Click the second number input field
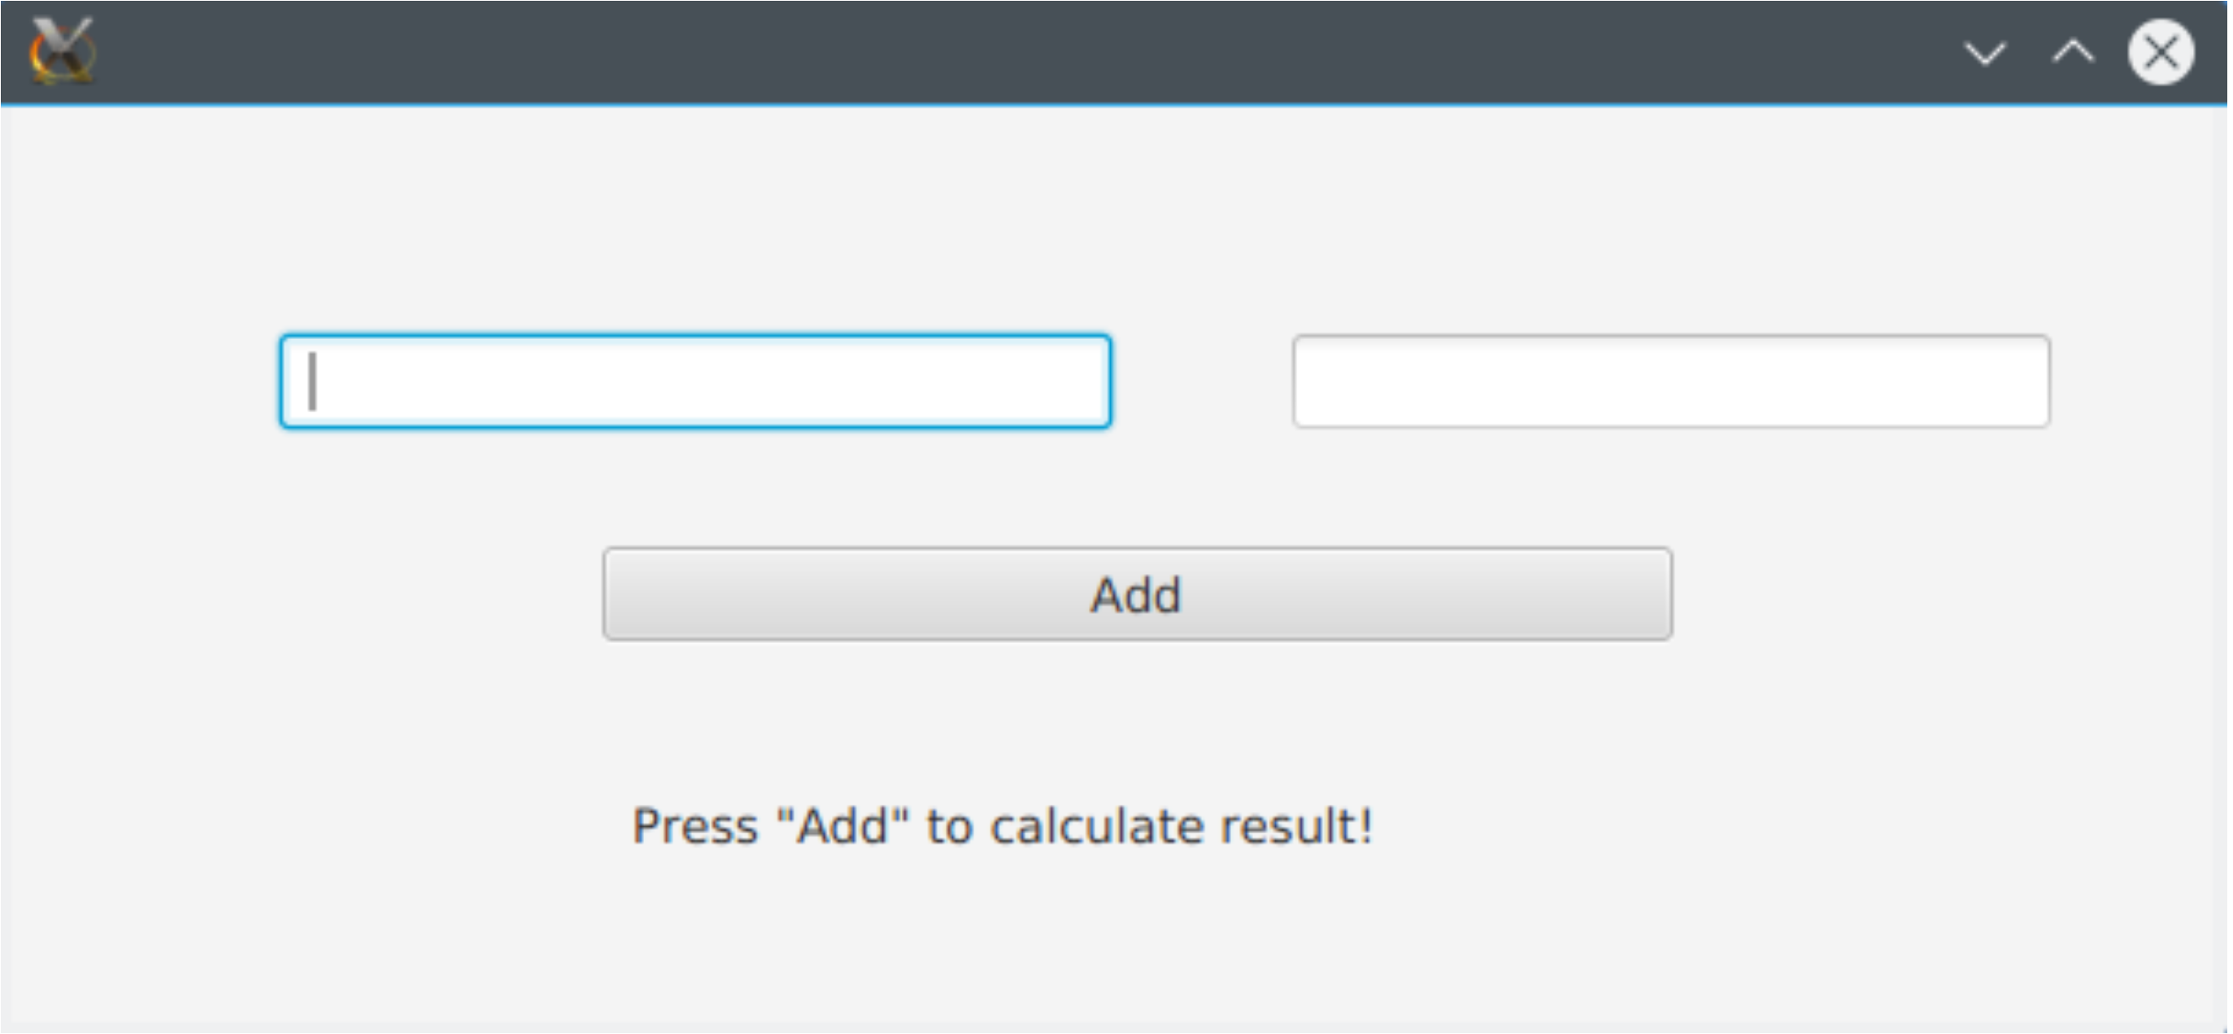 [1671, 381]
